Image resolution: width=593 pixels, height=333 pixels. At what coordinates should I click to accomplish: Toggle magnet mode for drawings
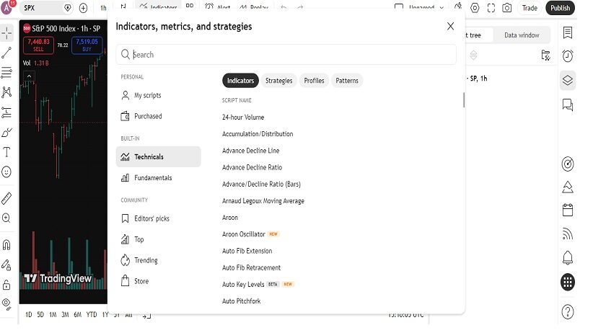pos(6,244)
